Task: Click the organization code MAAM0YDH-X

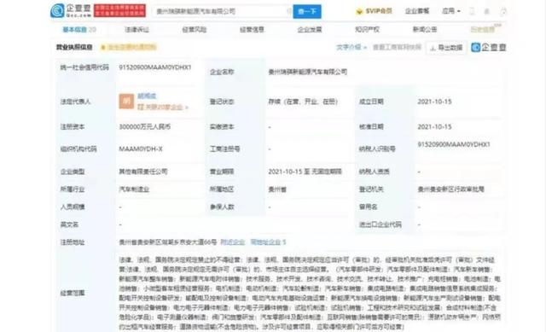Action: 141,149
